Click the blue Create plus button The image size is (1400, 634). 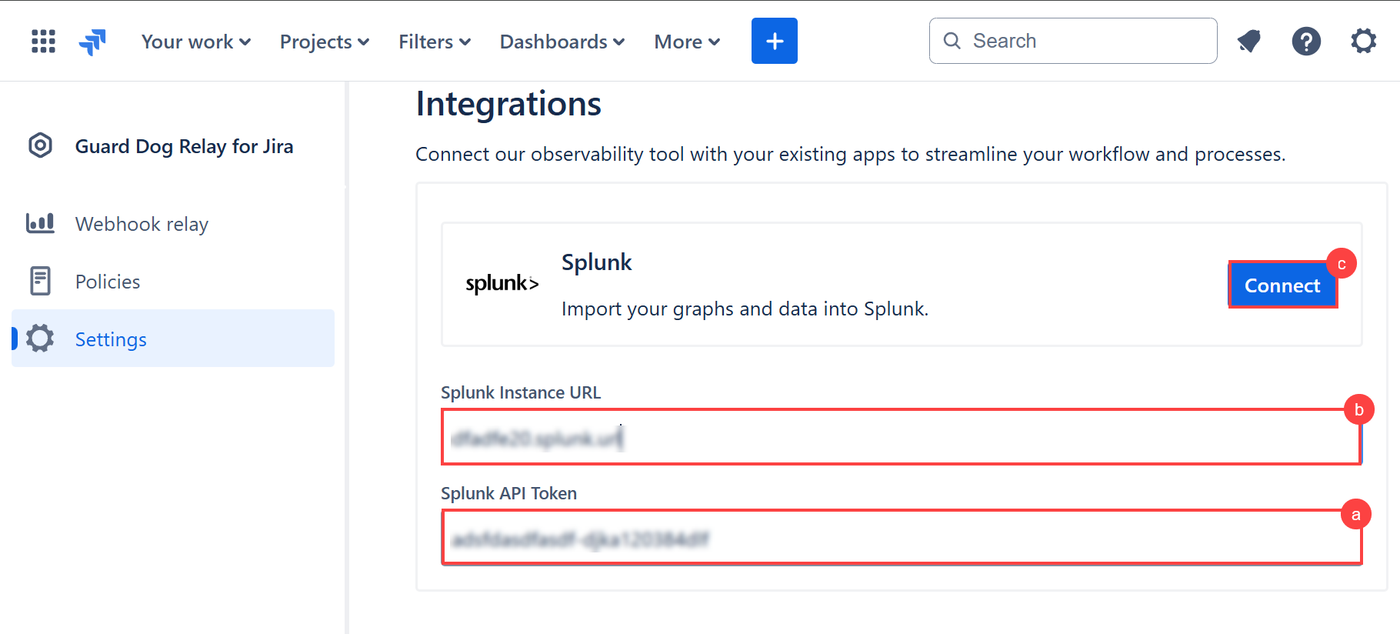[x=775, y=41]
